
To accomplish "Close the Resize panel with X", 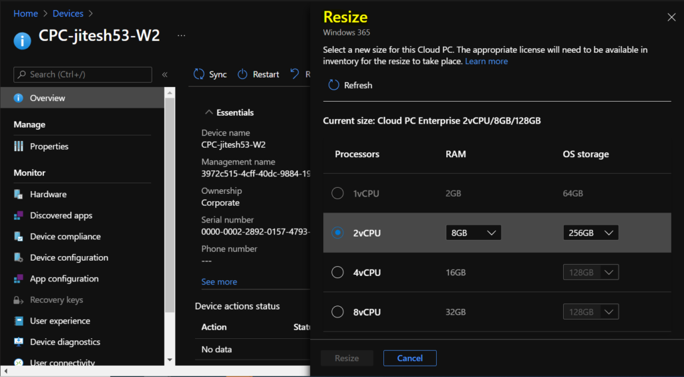I will 671,17.
